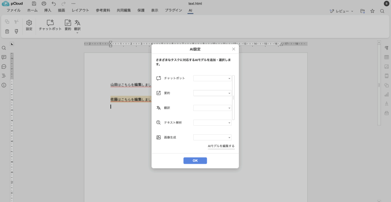The image size is (391, 202).
Task: Open the About info icon in left sidebar
Action: coord(4,85)
